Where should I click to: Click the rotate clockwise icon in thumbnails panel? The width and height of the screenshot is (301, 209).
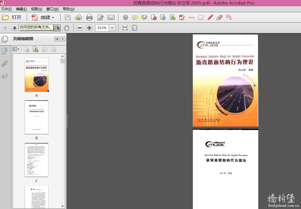point(54,50)
